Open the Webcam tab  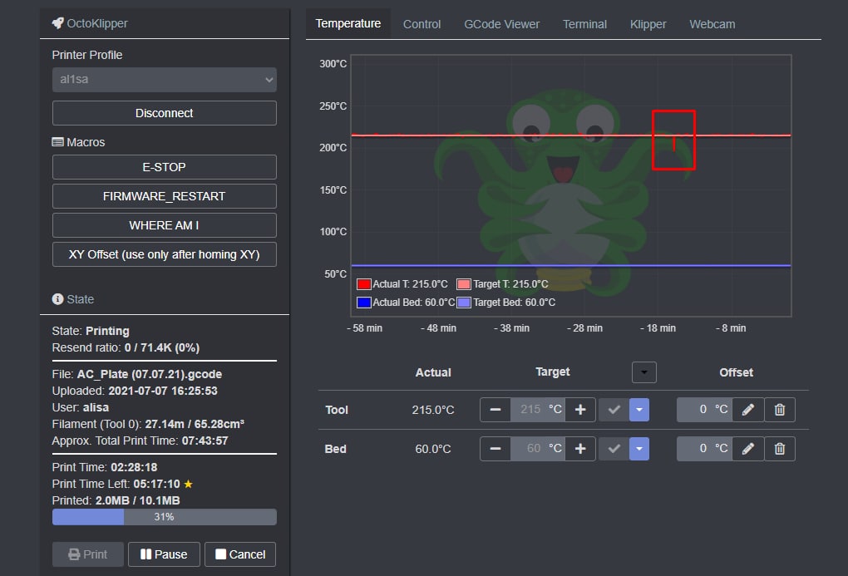coord(712,24)
